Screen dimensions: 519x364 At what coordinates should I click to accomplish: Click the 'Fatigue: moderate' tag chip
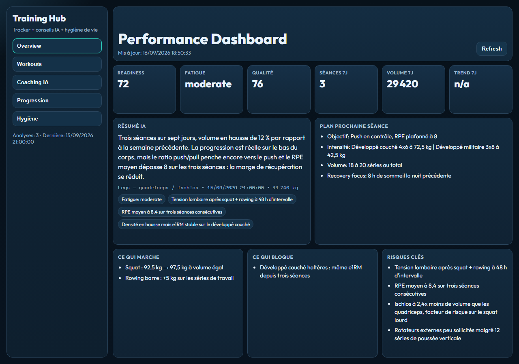point(142,199)
